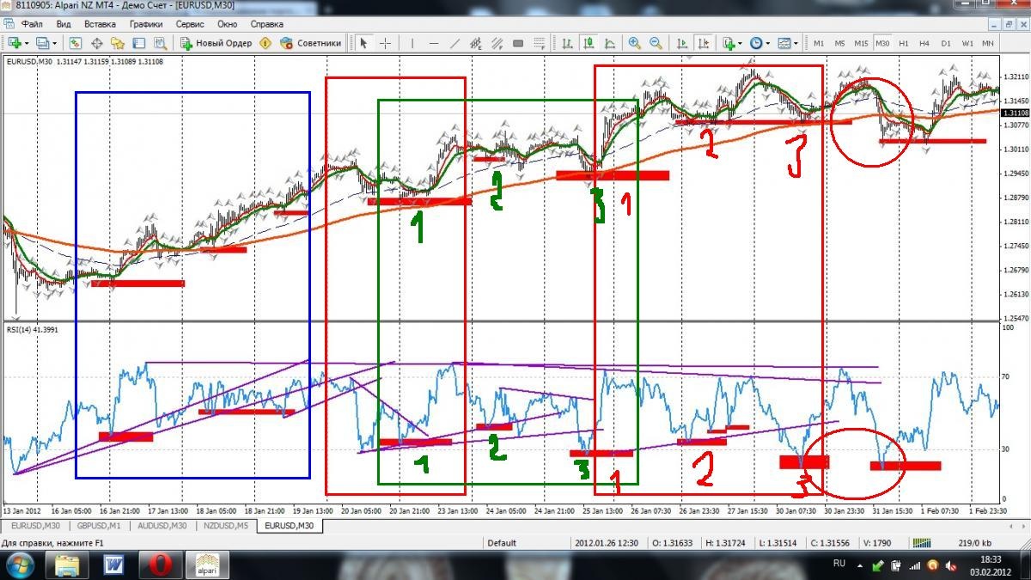Expand the Periods clock dropdown arrow

(x=768, y=43)
